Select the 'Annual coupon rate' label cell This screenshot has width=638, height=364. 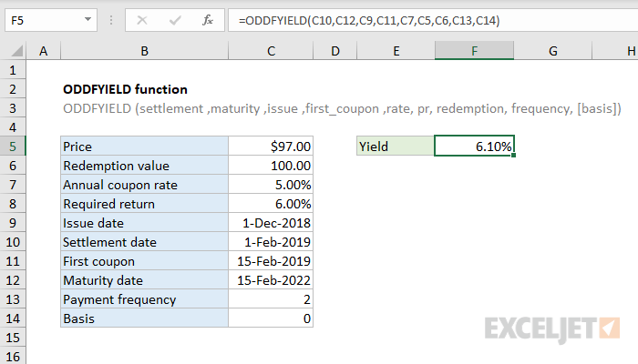144,185
